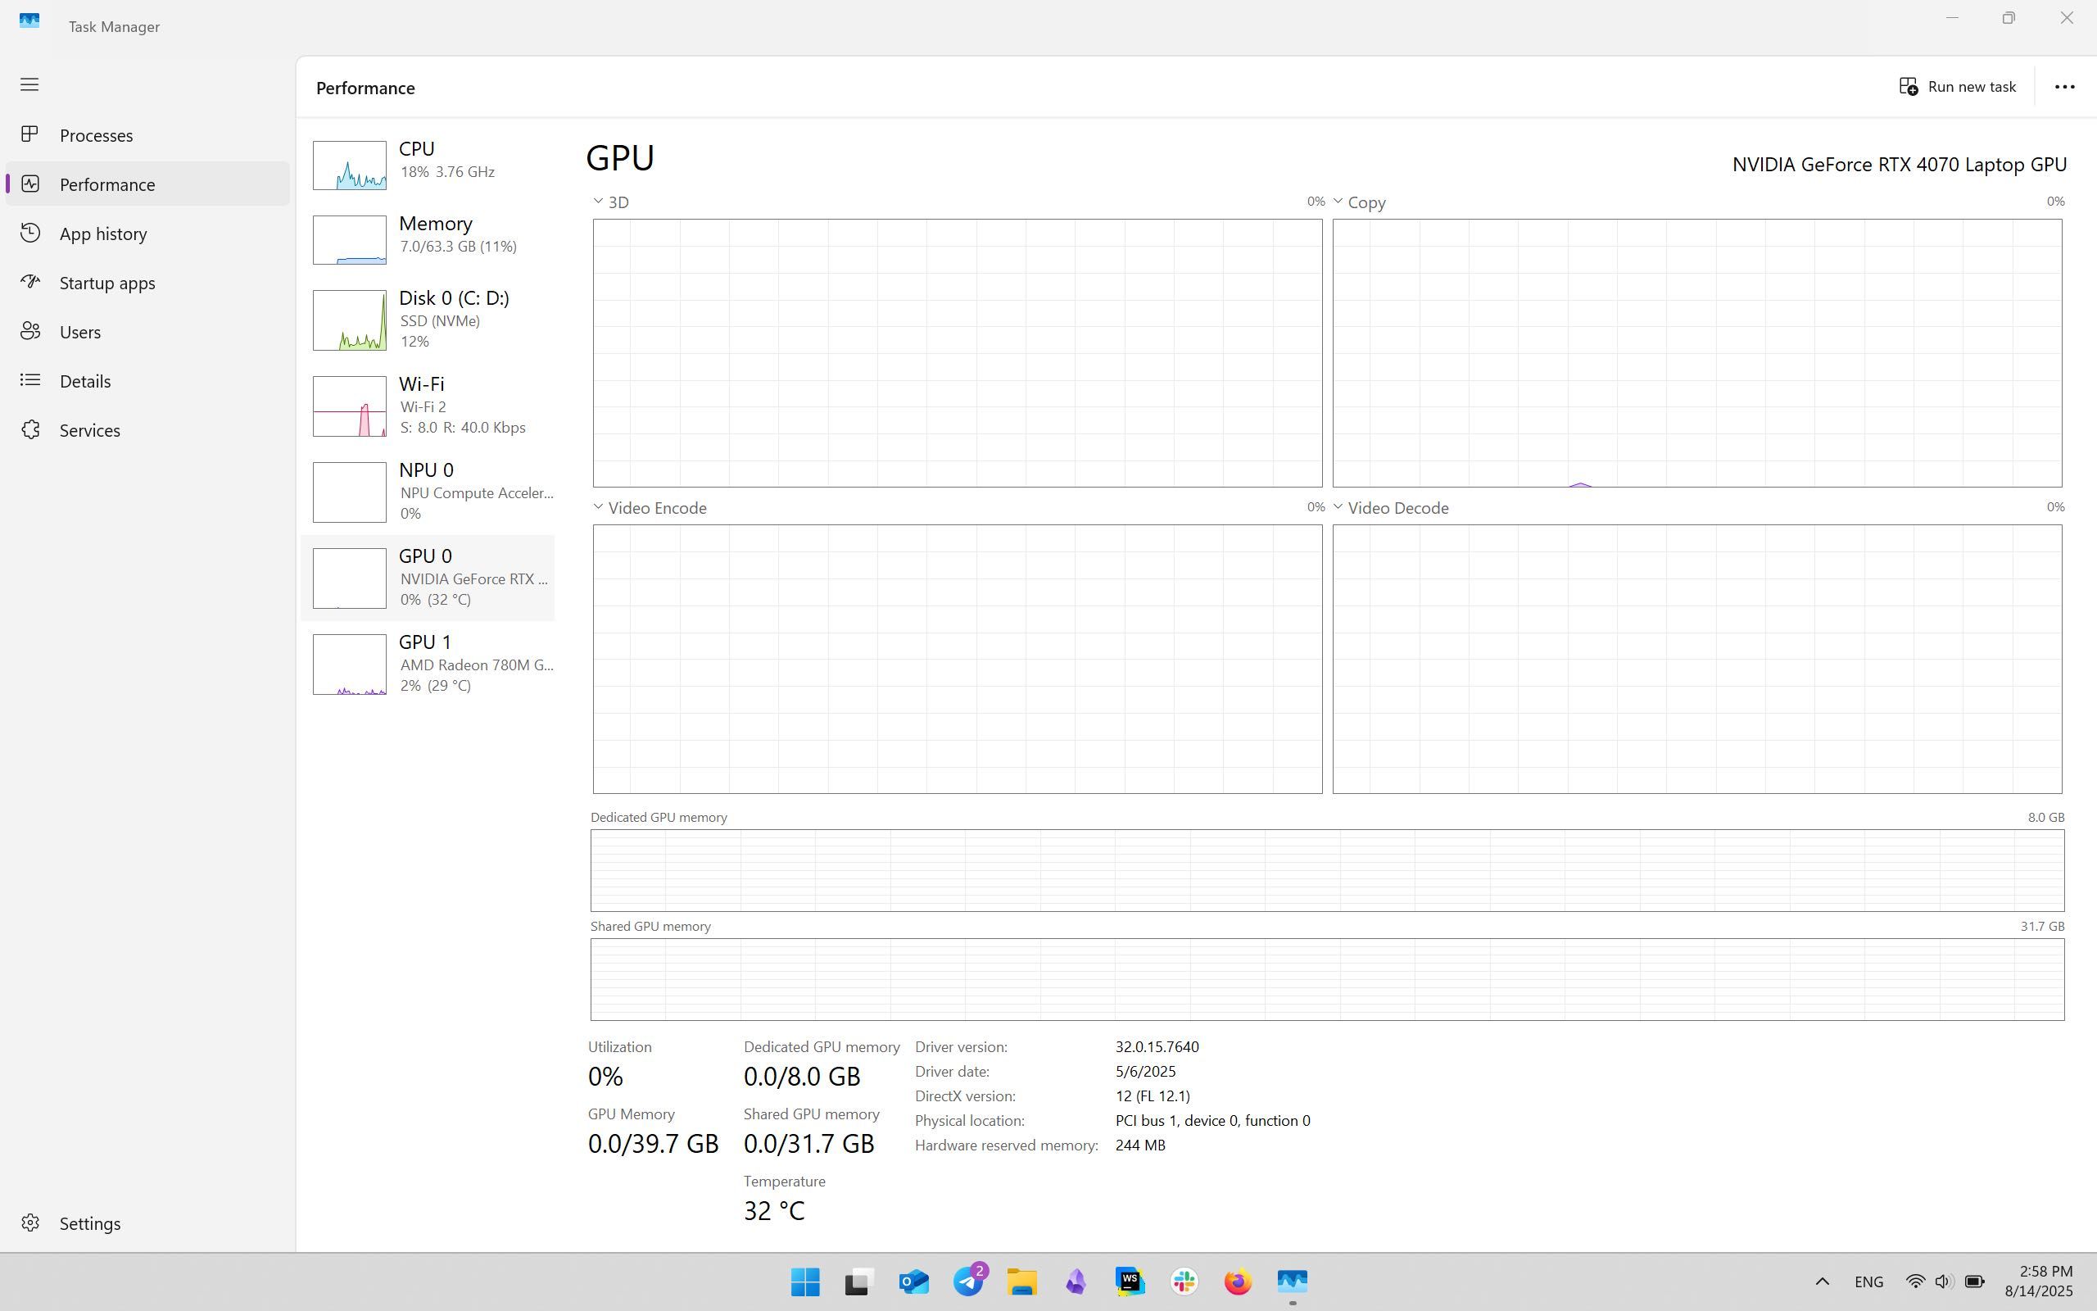
Task: Open the Copy engine graph dropdown
Action: [x=1338, y=202]
